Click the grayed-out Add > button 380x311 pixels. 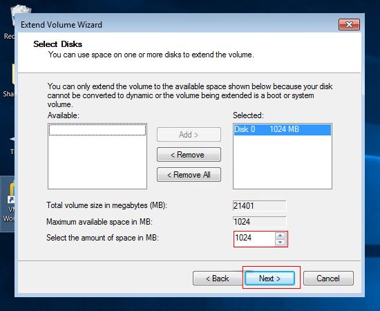pyautogui.click(x=189, y=135)
